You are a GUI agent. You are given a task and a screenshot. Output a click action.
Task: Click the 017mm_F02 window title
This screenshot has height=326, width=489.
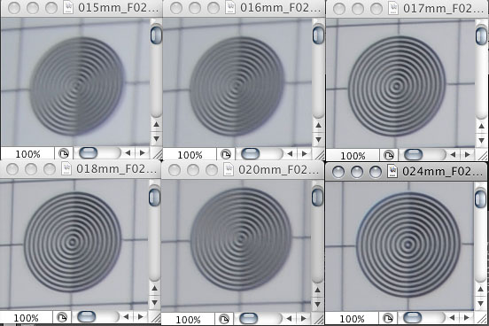pos(443,9)
